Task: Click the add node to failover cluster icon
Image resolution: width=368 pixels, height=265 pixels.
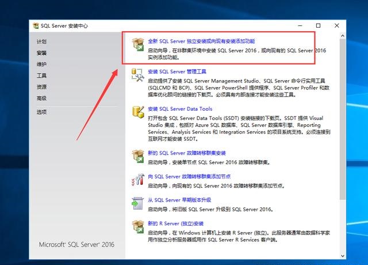Action: point(138,180)
